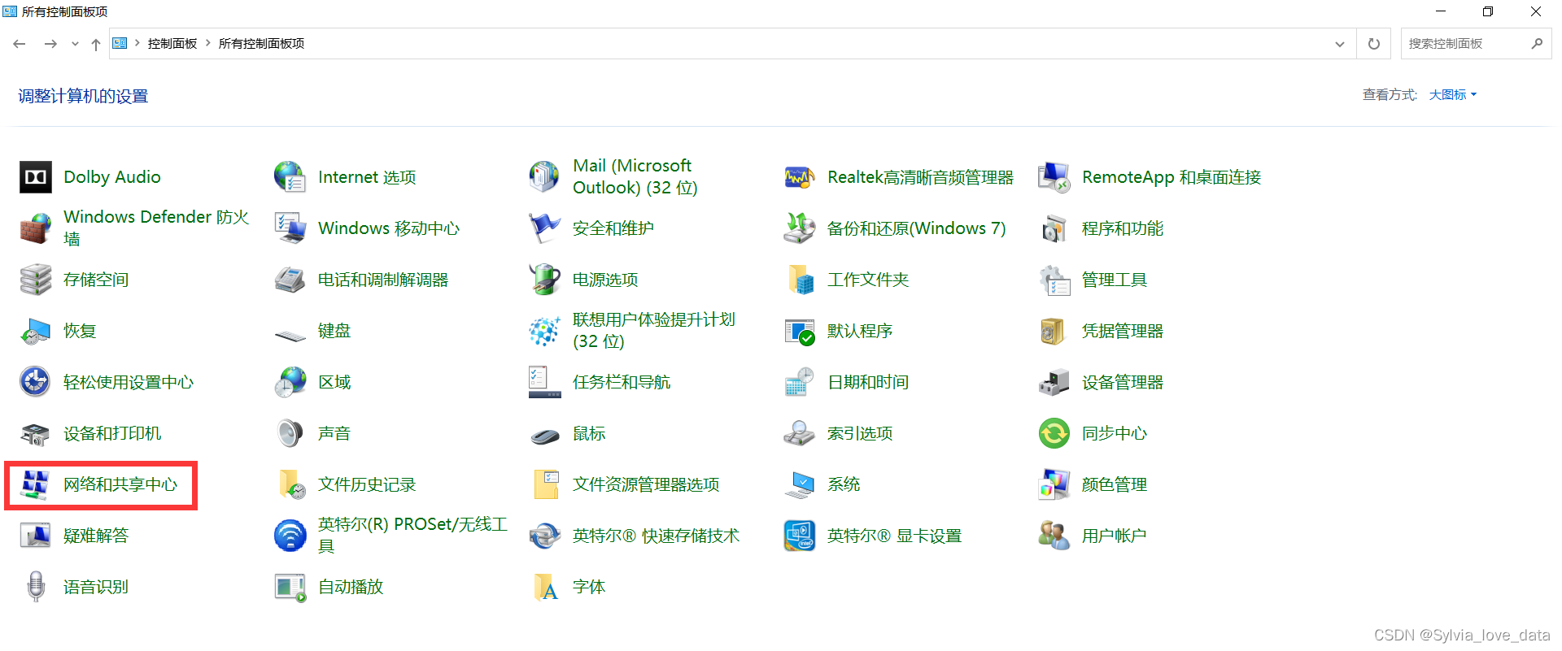Open the Mail (Microsoft Outlook) icon
Screen dimensions: 1562x651
pos(545,177)
